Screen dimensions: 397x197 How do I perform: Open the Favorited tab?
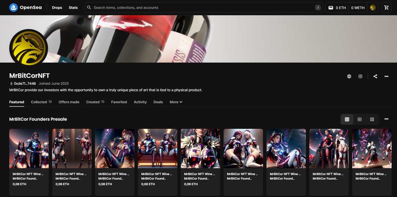coord(119,102)
